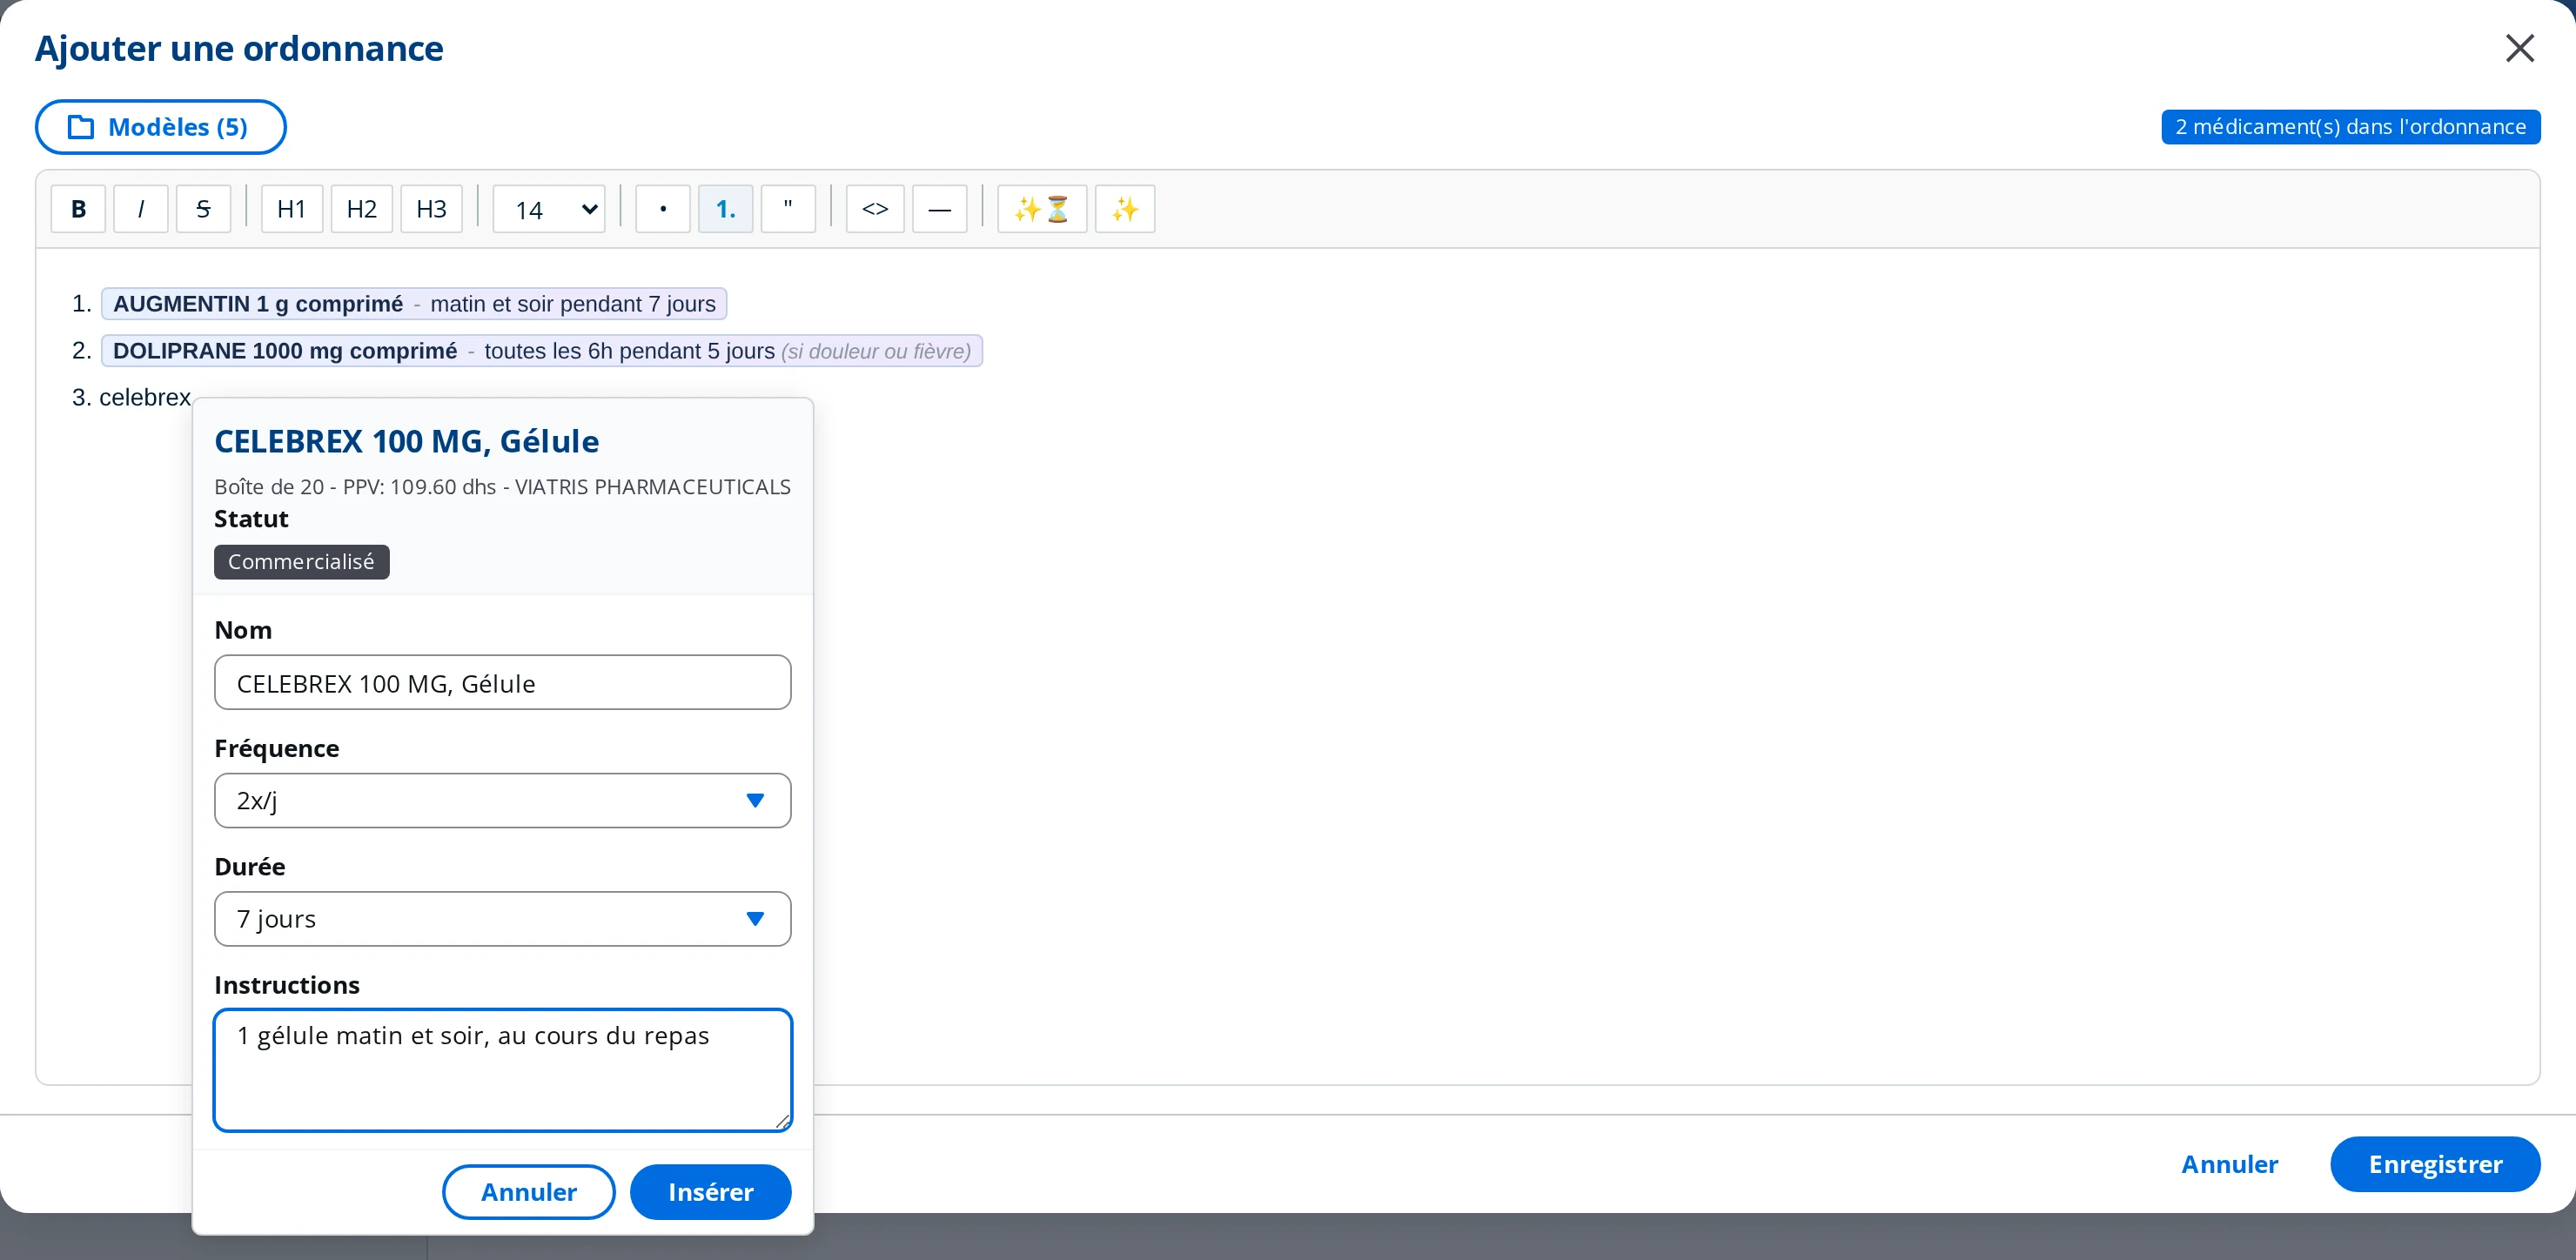Image resolution: width=2576 pixels, height=1260 pixels.
Task: Open the Modèles (5) templates list
Action: (x=161, y=127)
